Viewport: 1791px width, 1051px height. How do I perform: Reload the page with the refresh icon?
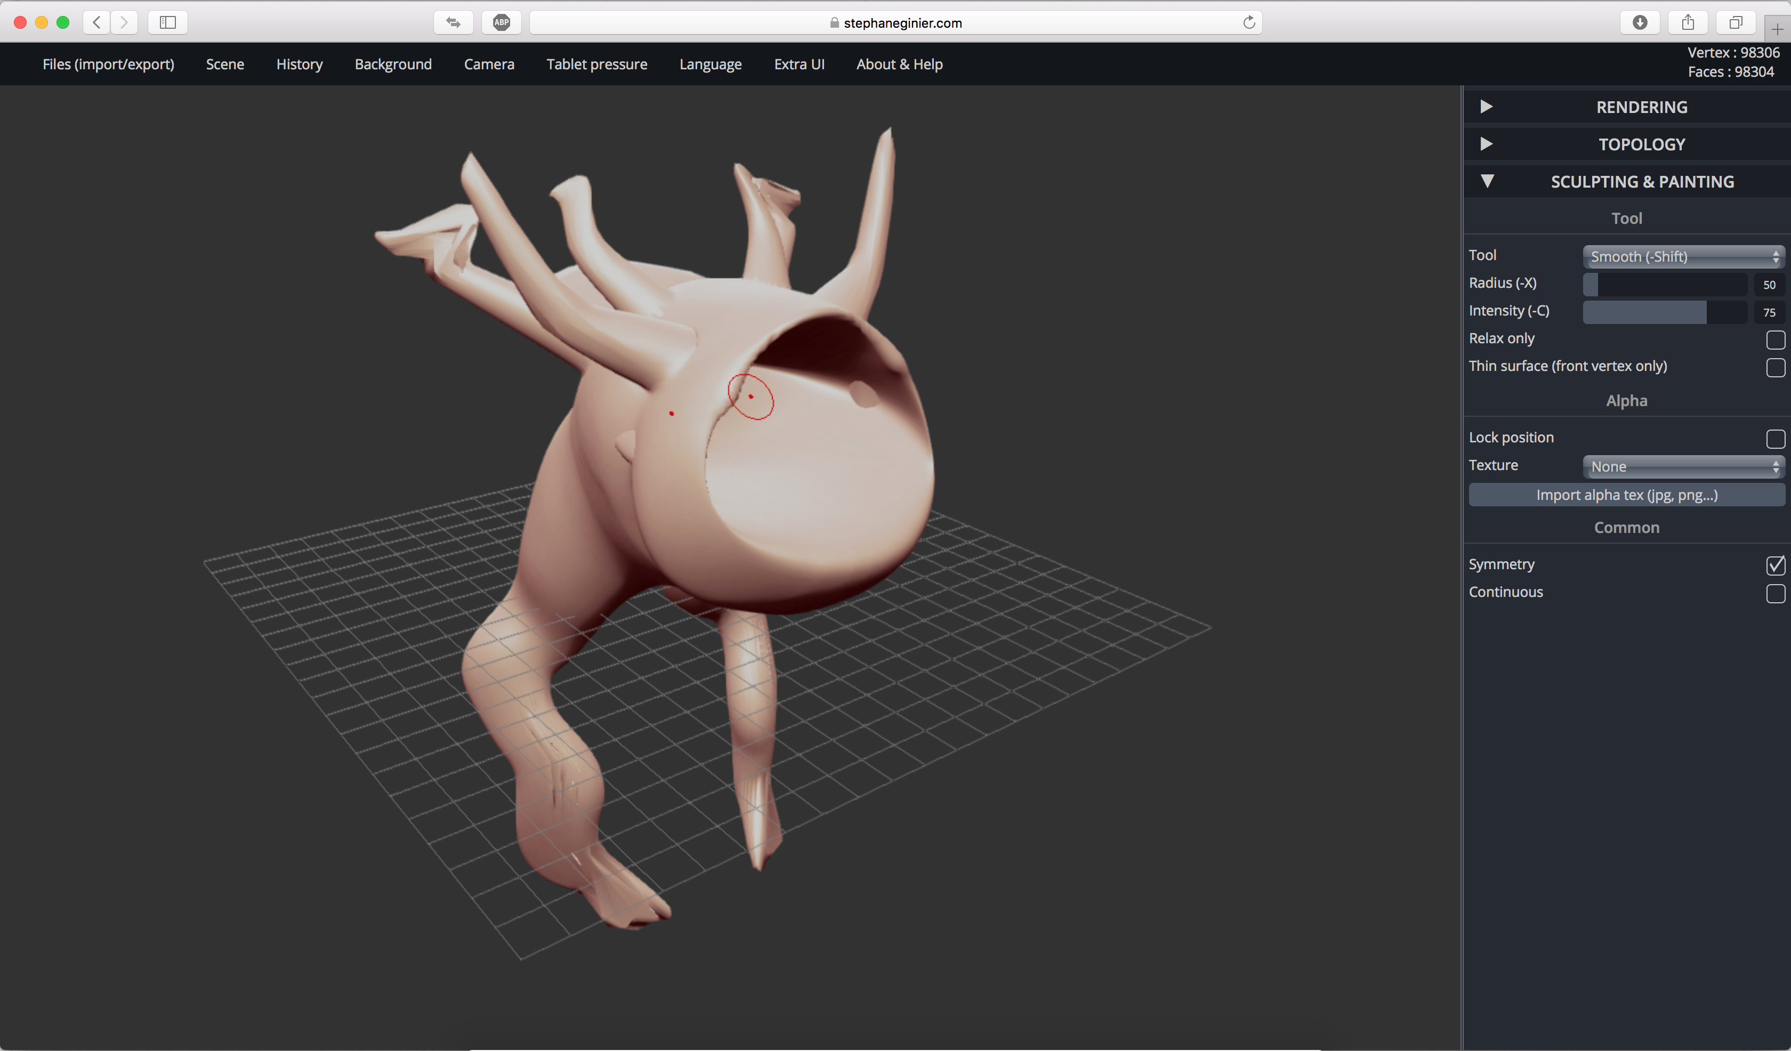pos(1249,22)
